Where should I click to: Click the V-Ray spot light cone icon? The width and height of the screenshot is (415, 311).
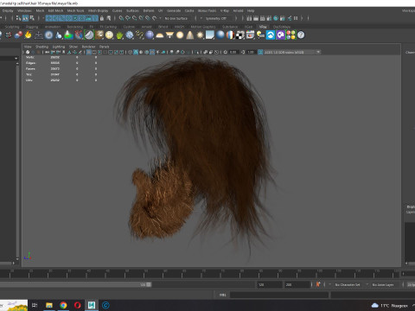(x=190, y=35)
